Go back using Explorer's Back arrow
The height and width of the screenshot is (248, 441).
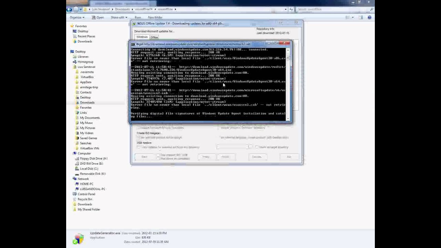point(69,9)
